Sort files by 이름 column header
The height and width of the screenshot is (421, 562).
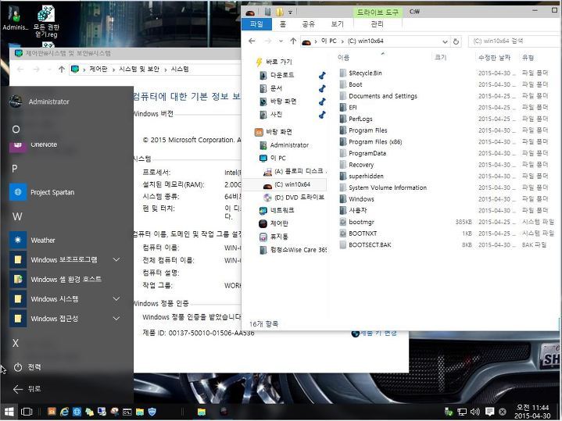[x=343, y=58]
